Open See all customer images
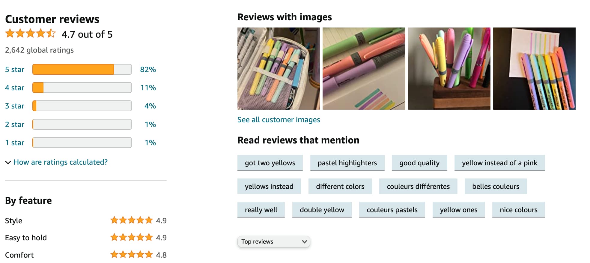This screenshot has height=263, width=590. point(279,120)
